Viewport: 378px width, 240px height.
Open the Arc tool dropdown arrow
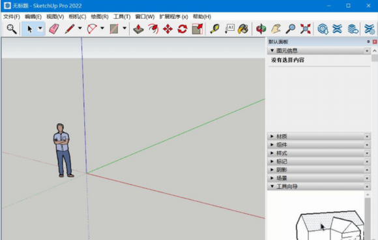(102, 29)
